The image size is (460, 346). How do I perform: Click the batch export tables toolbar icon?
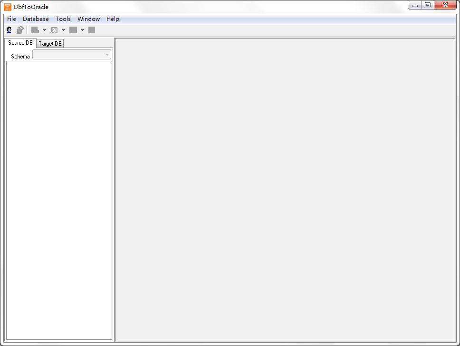[x=73, y=29]
